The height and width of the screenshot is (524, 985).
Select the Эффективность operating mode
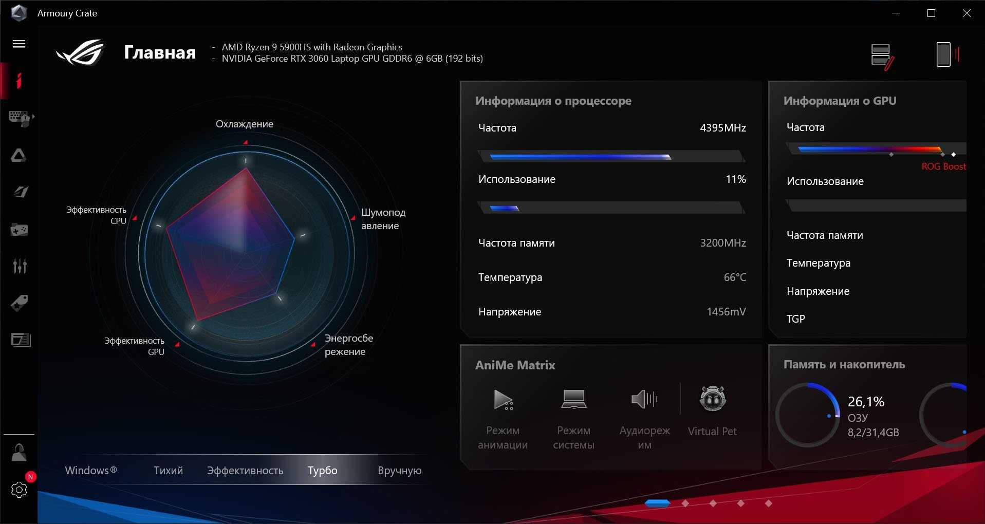pyautogui.click(x=245, y=470)
